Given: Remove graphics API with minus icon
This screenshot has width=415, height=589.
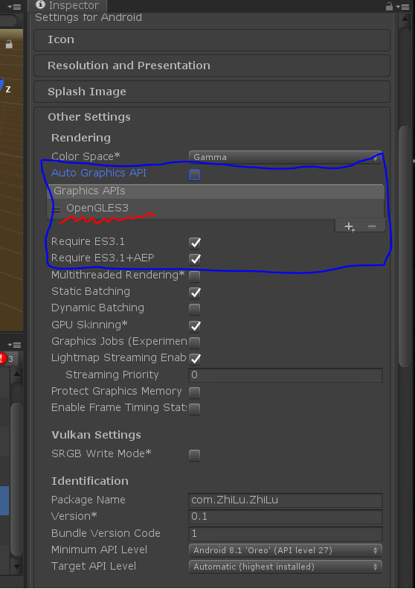Looking at the screenshot, I should pyautogui.click(x=371, y=226).
